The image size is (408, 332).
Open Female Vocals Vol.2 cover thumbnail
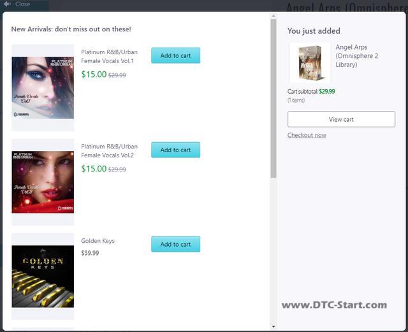pyautogui.click(x=43, y=182)
